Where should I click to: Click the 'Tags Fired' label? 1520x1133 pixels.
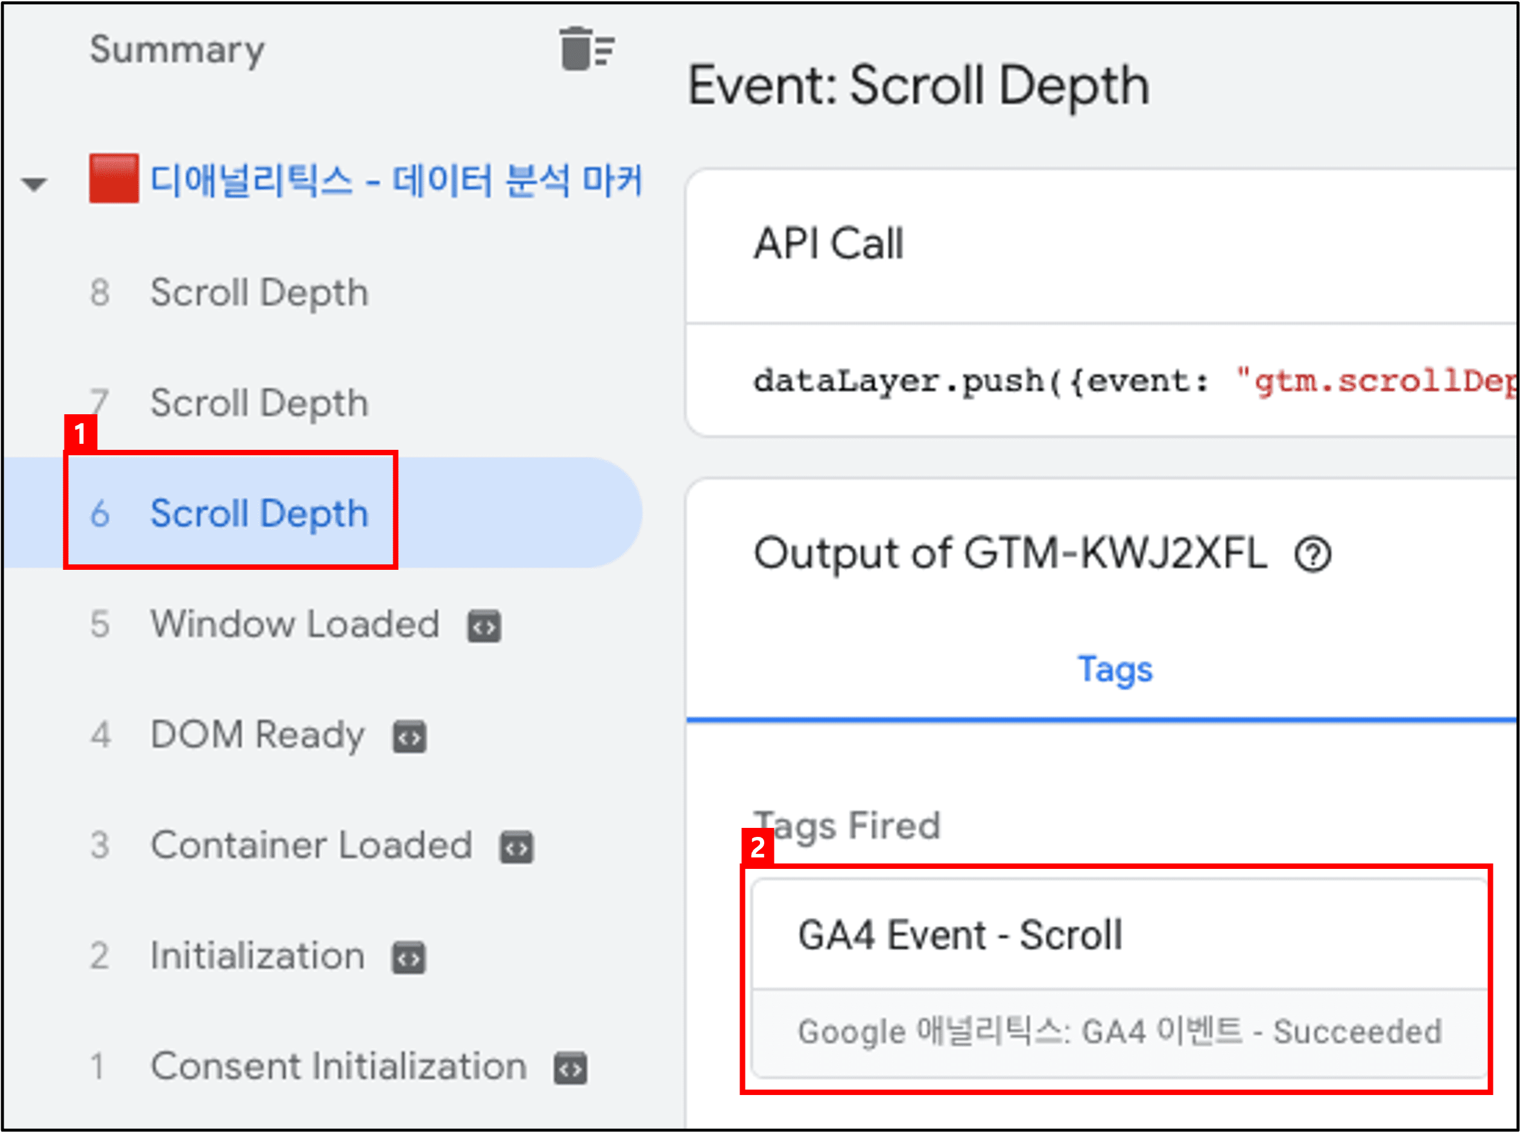pyautogui.click(x=847, y=825)
